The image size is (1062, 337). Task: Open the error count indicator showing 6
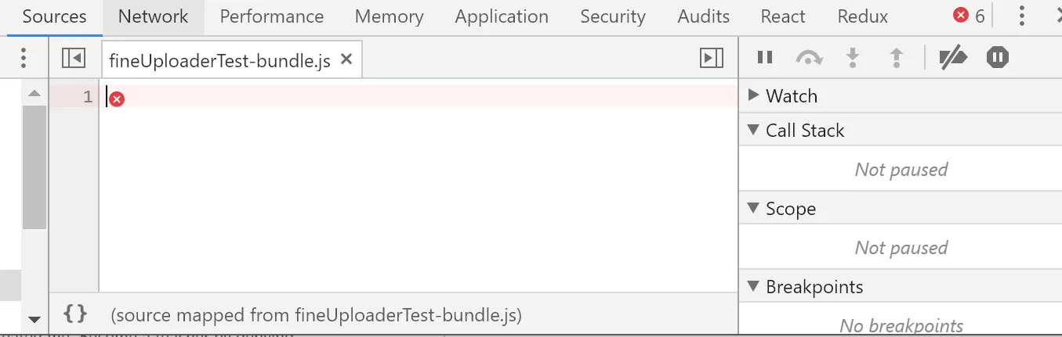pos(968,16)
